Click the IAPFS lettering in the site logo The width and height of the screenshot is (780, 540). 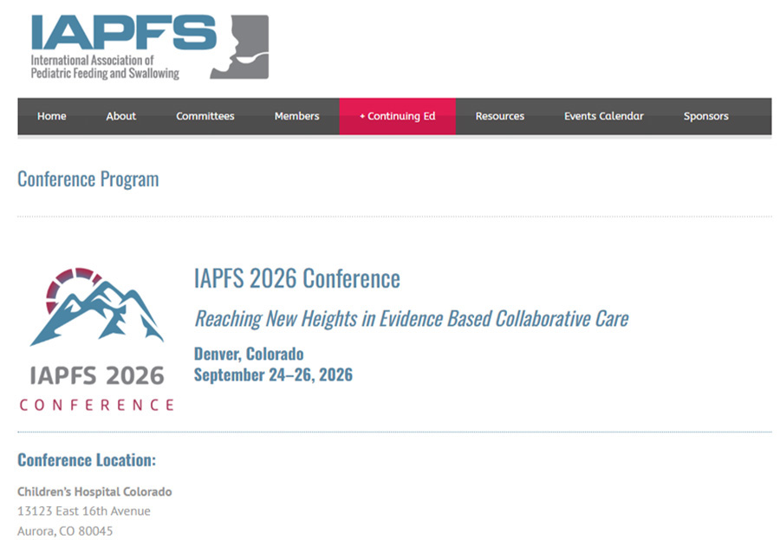point(123,32)
